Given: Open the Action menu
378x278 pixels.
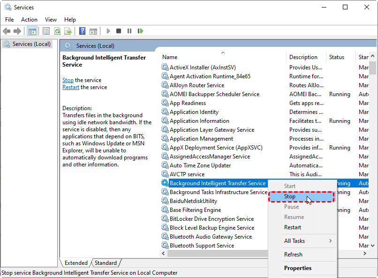Looking at the screenshot, I should [x=29, y=20].
